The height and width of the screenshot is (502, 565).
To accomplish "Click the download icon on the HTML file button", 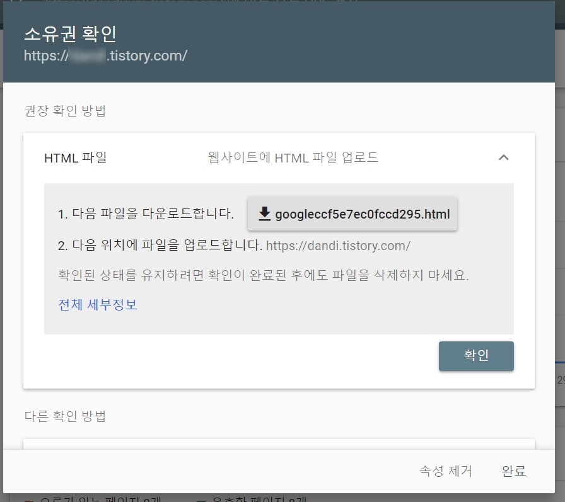I will (264, 215).
